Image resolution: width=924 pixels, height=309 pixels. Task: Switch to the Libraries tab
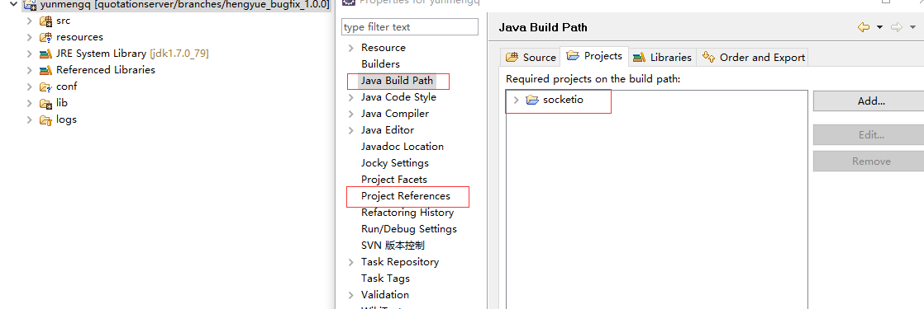(662, 57)
